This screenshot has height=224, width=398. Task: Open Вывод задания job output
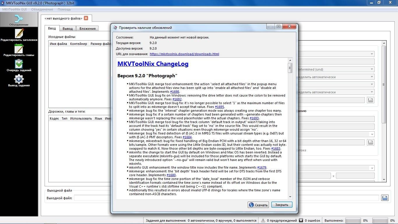point(19,80)
